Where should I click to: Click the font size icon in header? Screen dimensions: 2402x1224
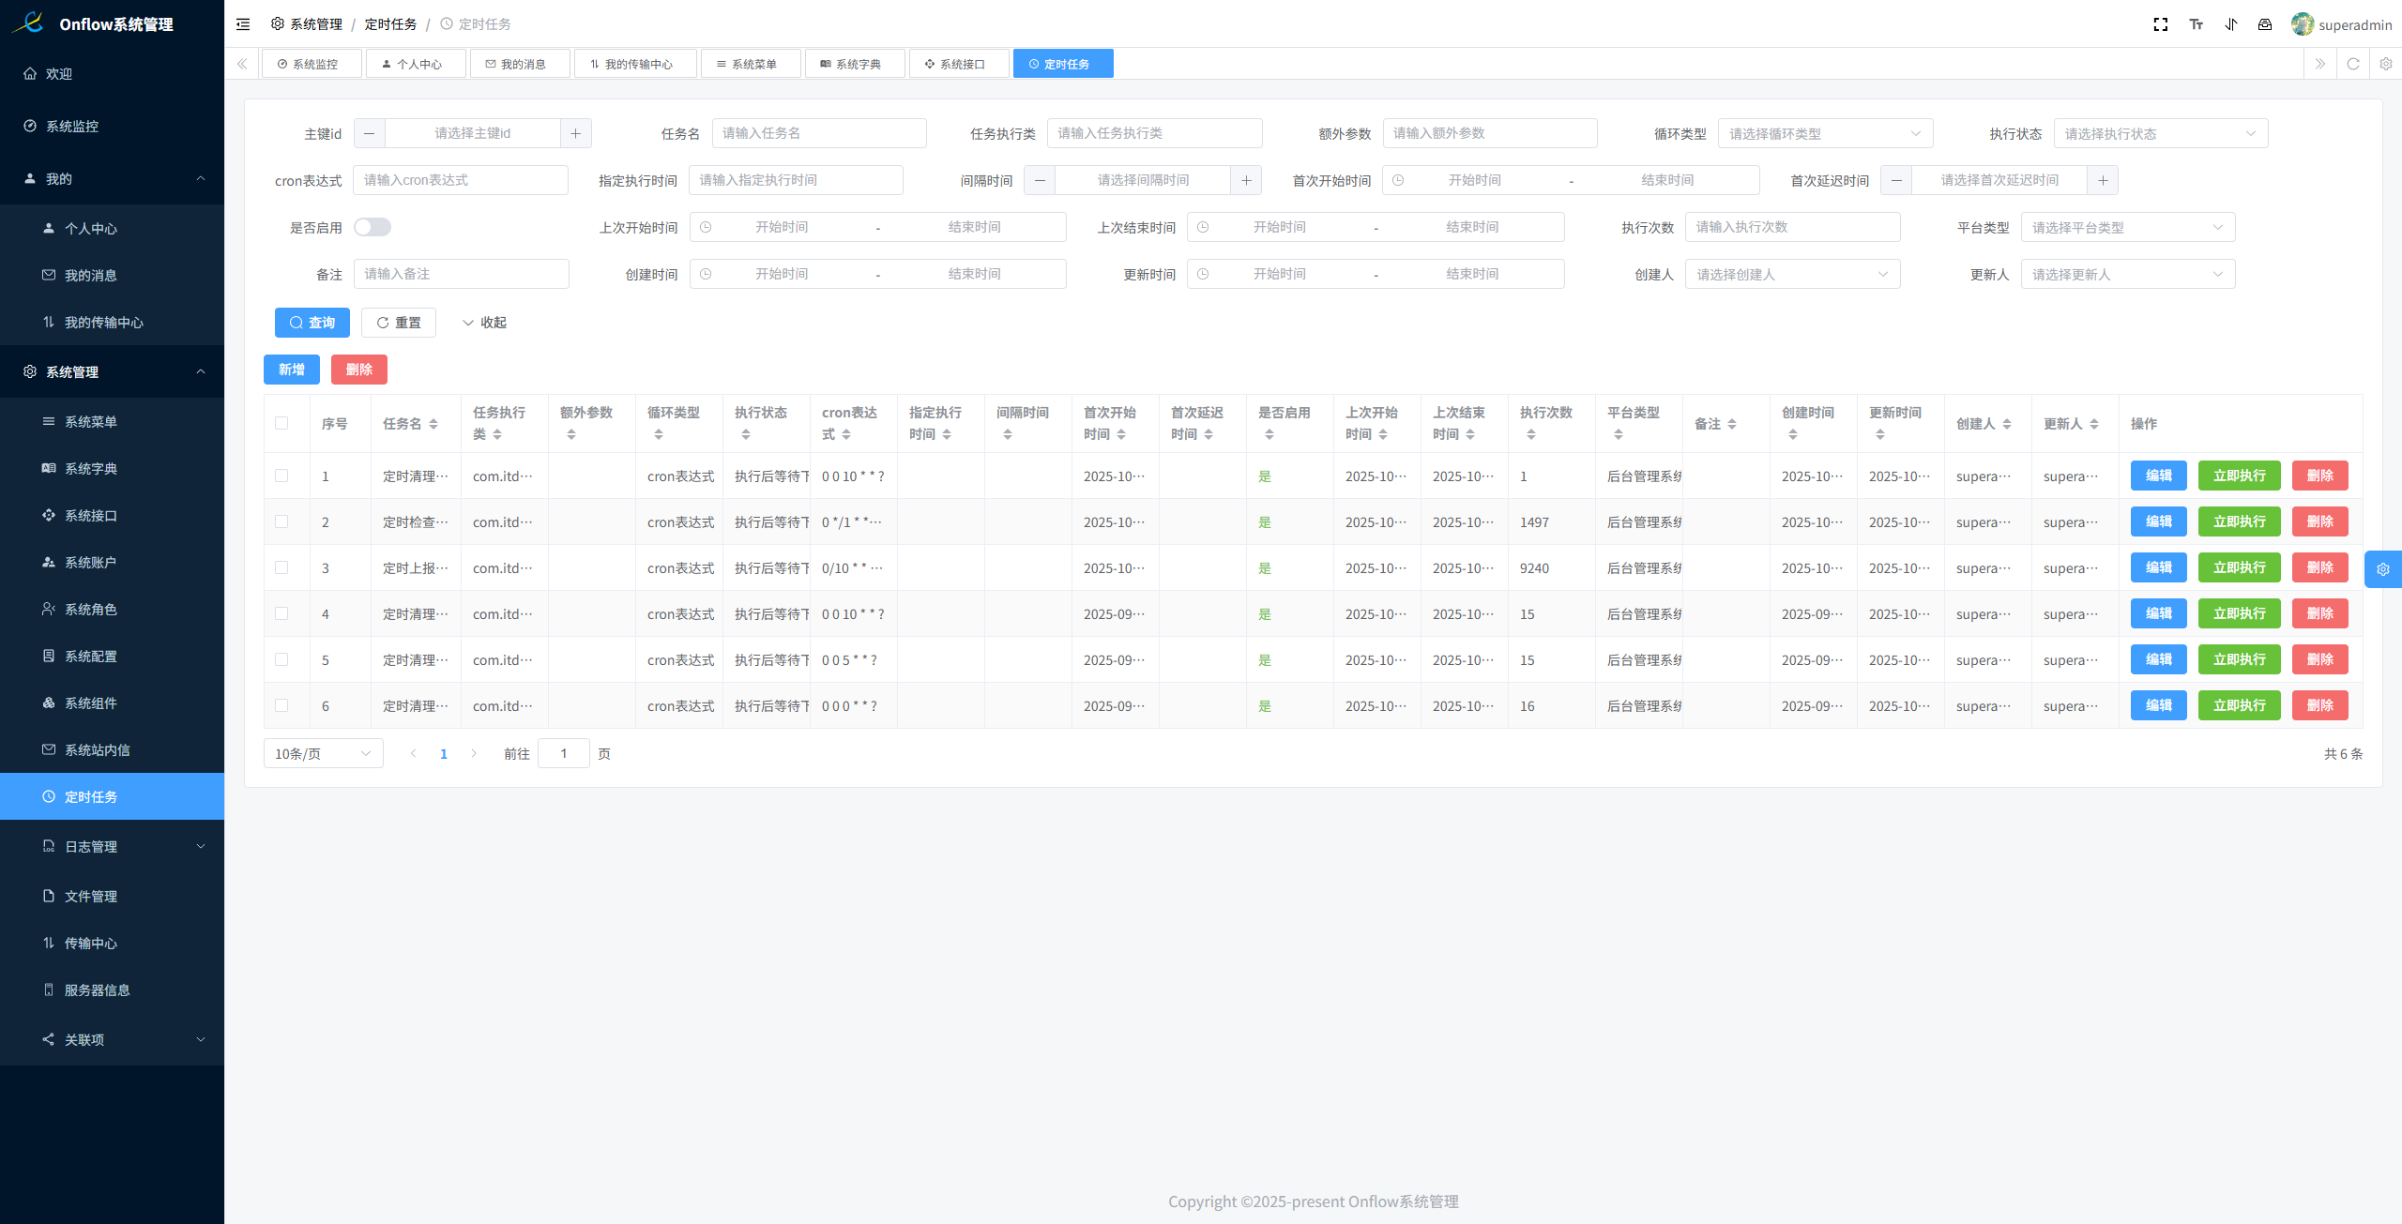(x=2196, y=24)
